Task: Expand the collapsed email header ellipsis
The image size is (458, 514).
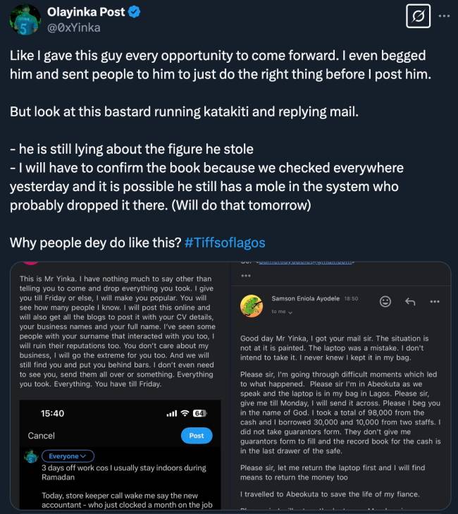Action: pyautogui.click(x=246, y=276)
